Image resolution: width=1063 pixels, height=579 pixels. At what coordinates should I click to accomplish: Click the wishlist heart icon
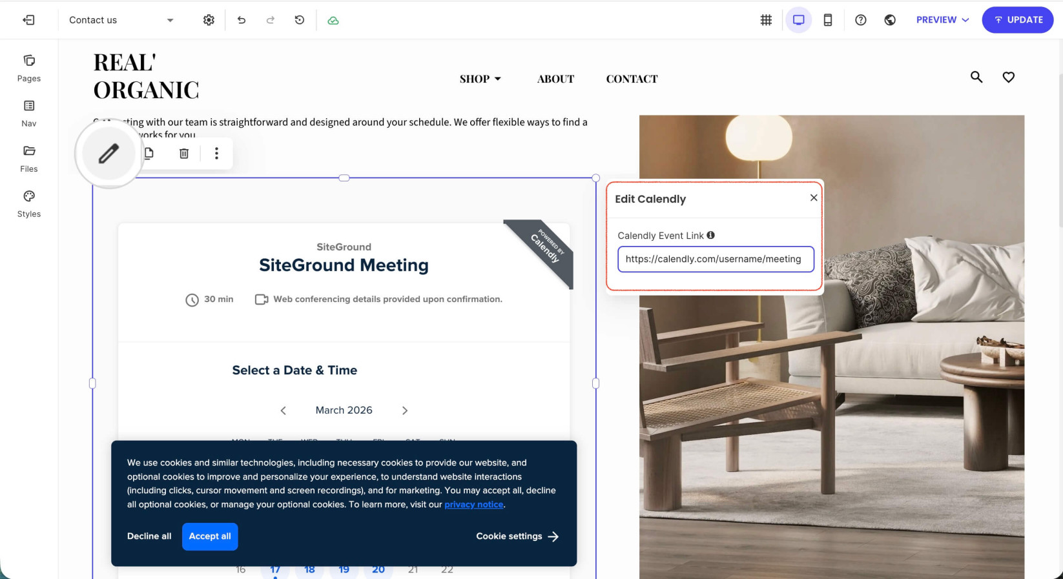point(1009,77)
